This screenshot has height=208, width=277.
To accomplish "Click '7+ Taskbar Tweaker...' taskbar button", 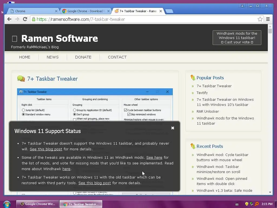I will click(81, 204).
